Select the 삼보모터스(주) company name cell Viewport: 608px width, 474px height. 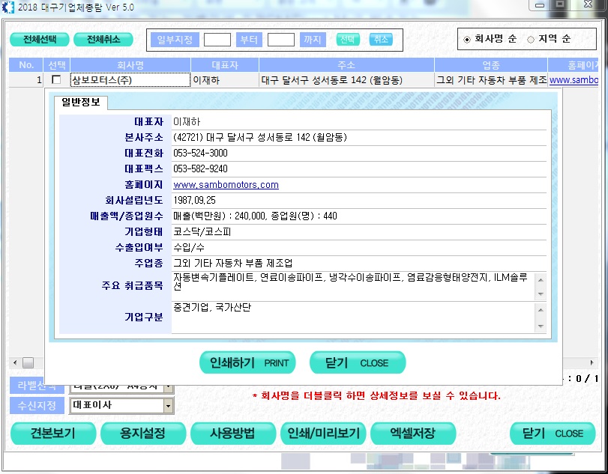[130, 80]
